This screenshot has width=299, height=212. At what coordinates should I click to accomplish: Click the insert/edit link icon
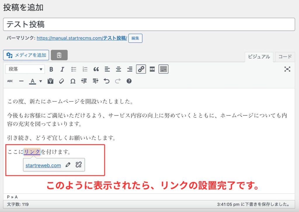click(141, 69)
